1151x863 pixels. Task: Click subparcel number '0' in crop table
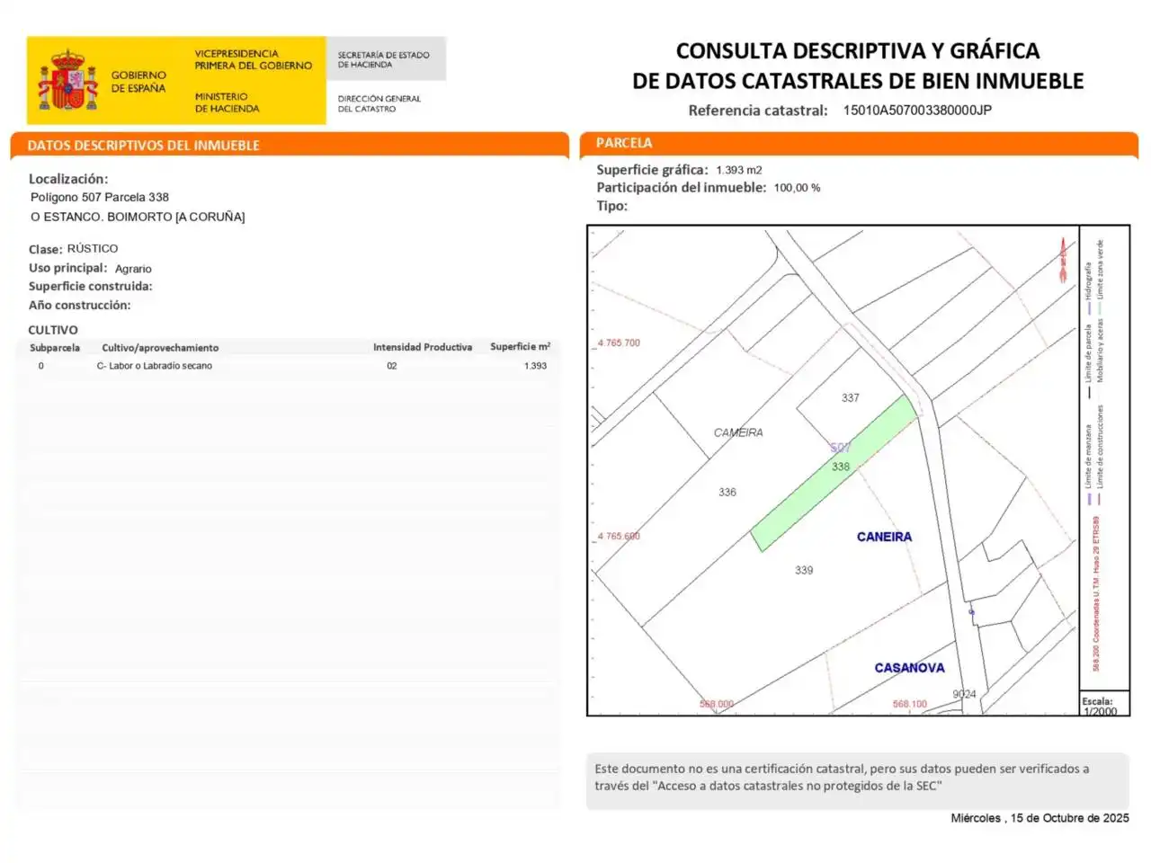[x=40, y=366]
